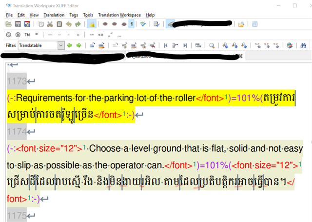The width and height of the screenshot is (312, 222).
Task: Click the magnifier with left blue arrow
Action: [x=225, y=45]
